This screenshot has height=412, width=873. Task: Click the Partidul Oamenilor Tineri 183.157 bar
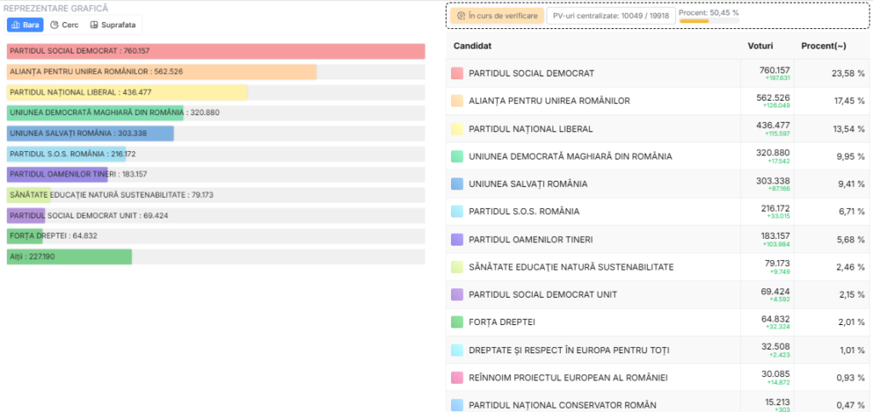(x=57, y=174)
